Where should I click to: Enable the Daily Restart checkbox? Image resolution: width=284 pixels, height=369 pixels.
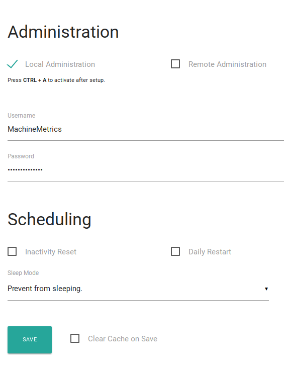[175, 251]
